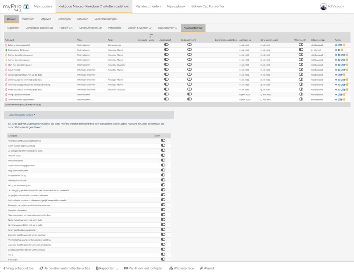Screen dimensions: 354x273
Task: Open 'Mijn logboek' in top navigation
Action: pyautogui.click(x=176, y=7)
